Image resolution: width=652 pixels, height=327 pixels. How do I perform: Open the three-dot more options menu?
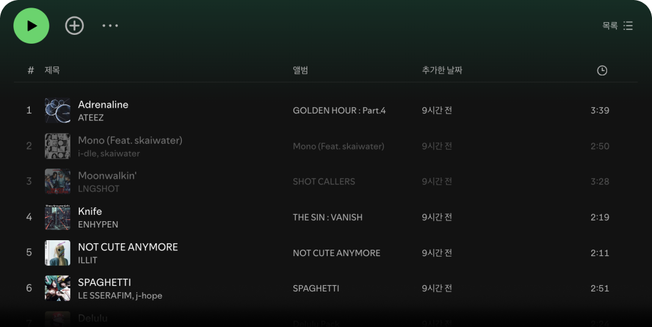point(110,26)
